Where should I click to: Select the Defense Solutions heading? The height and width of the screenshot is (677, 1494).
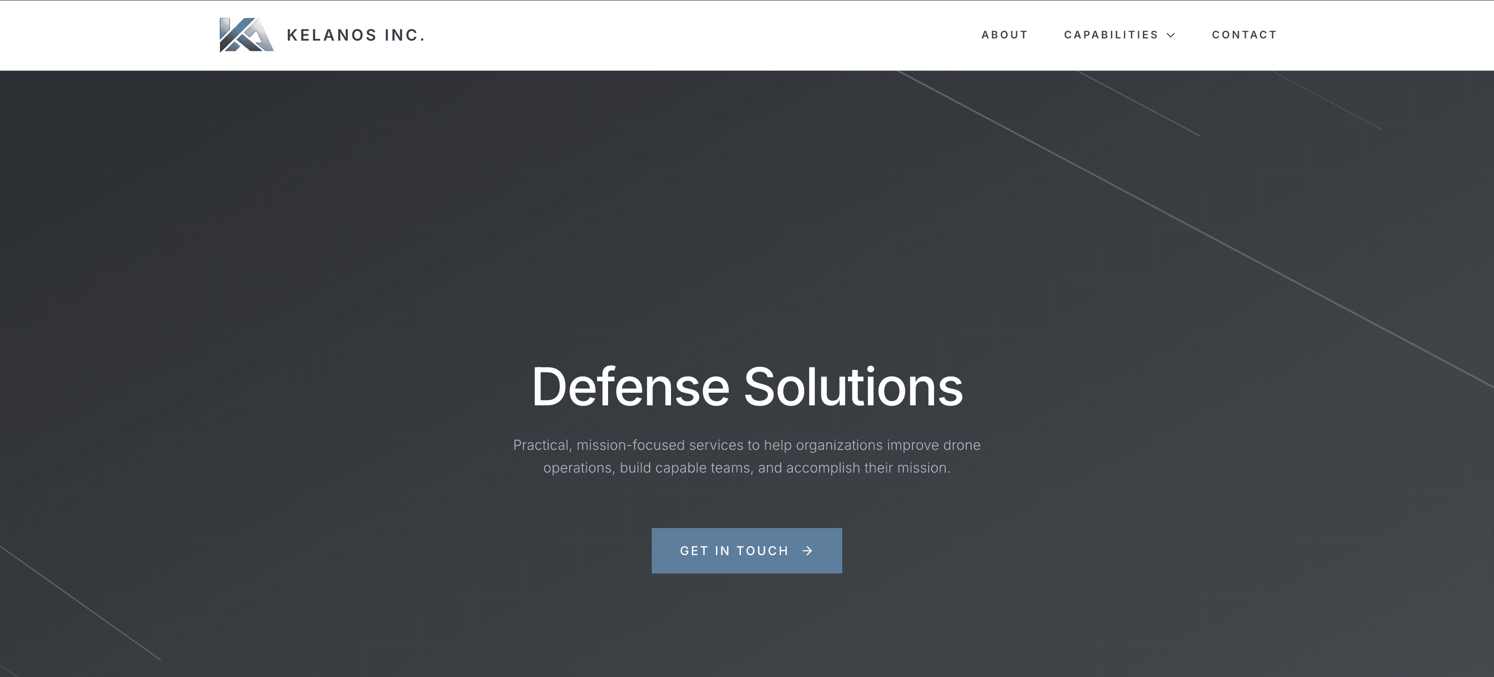coord(747,387)
